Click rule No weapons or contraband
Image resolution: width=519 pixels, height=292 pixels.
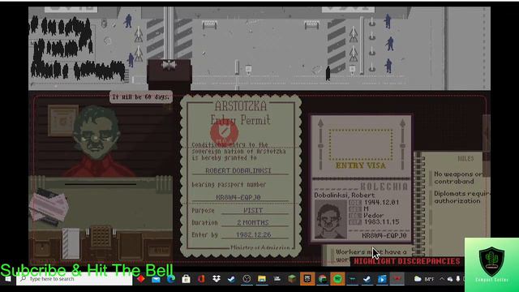coord(459,178)
